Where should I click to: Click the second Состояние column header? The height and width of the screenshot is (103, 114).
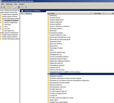pyautogui.click(x=97, y=13)
